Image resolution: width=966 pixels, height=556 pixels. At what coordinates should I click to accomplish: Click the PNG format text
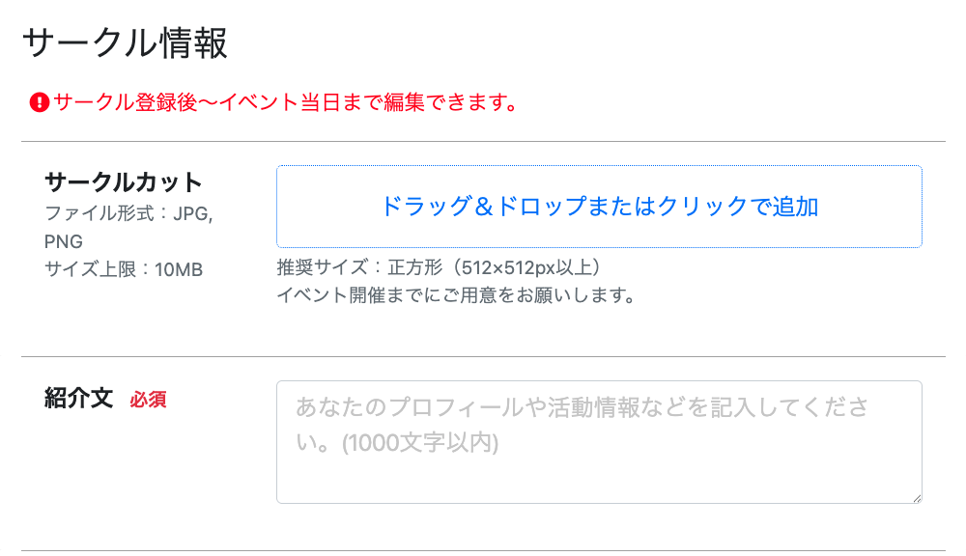[64, 241]
